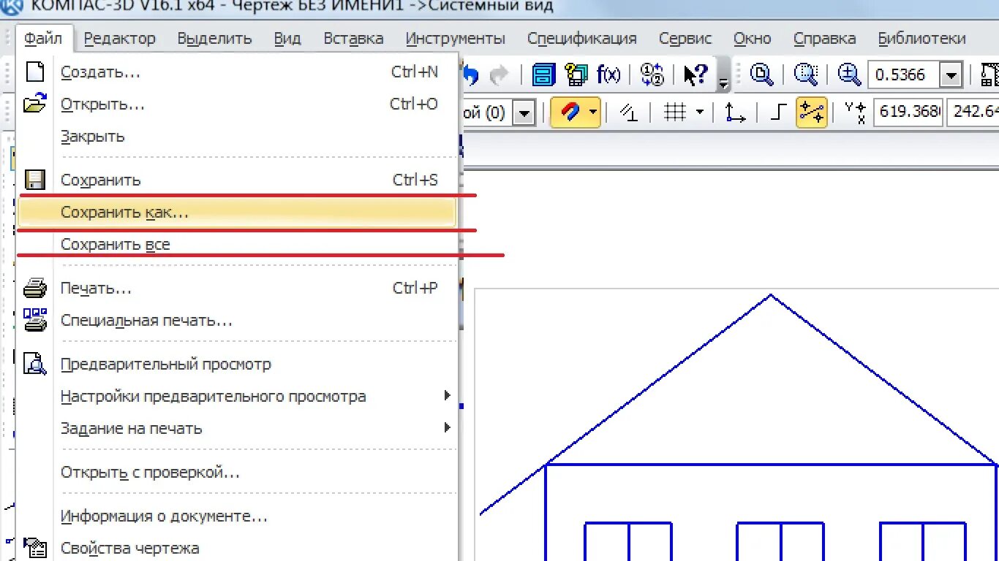Open the zoom scale dropdown arrow
Viewport: 999px width, 561px height.
coord(950,75)
